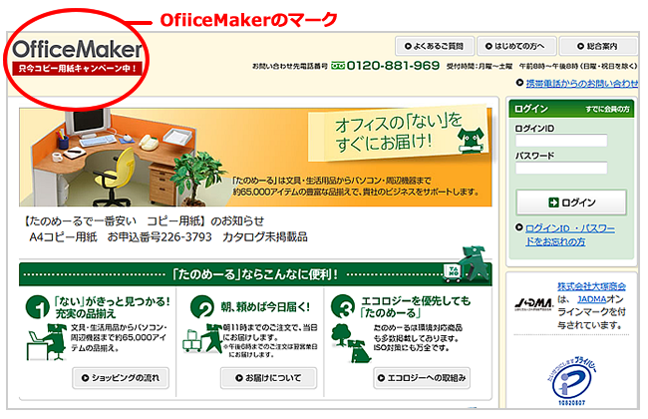Click エコロジーを優先しても「たのめーる」 heading
The width and height of the screenshot is (648, 419).
click(415, 307)
